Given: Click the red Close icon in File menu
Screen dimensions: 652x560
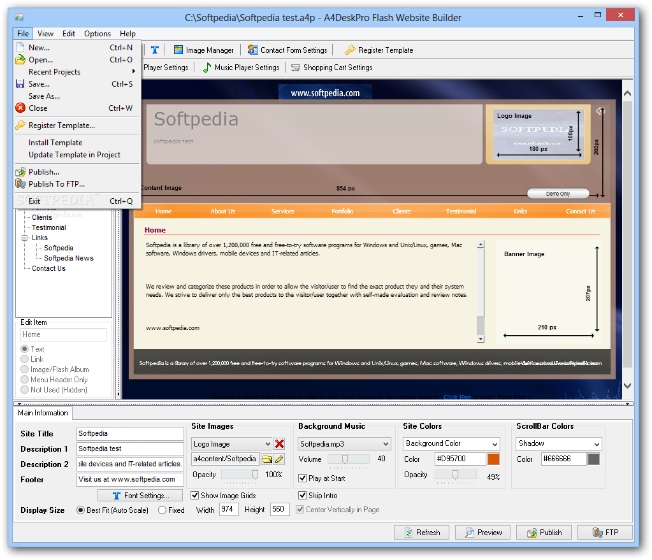Looking at the screenshot, I should pyautogui.click(x=20, y=108).
